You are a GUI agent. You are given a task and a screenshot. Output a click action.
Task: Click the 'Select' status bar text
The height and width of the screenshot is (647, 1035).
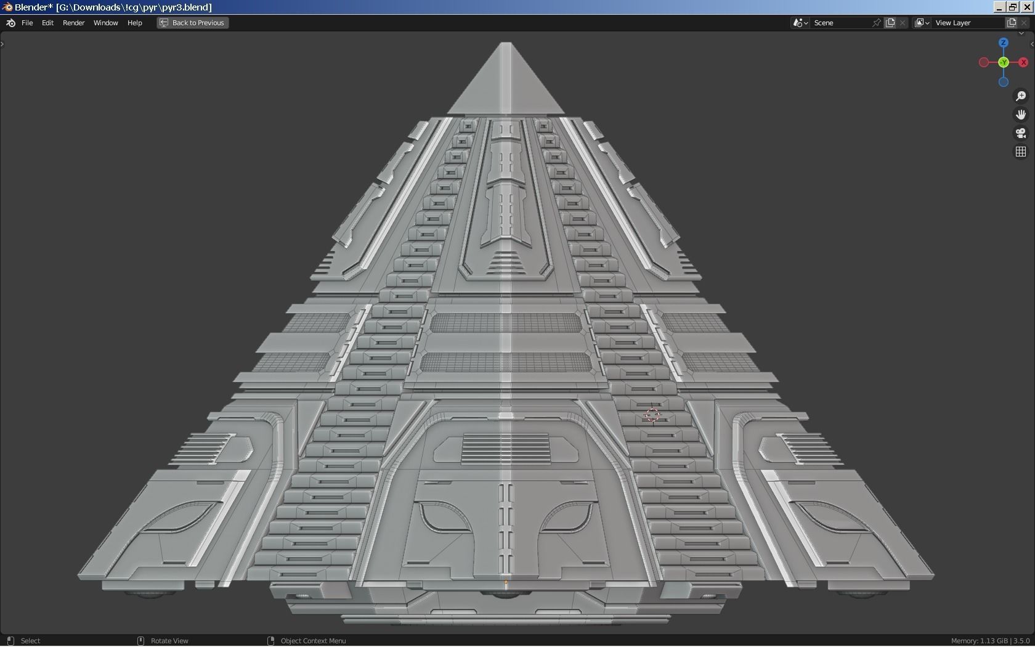coord(30,641)
